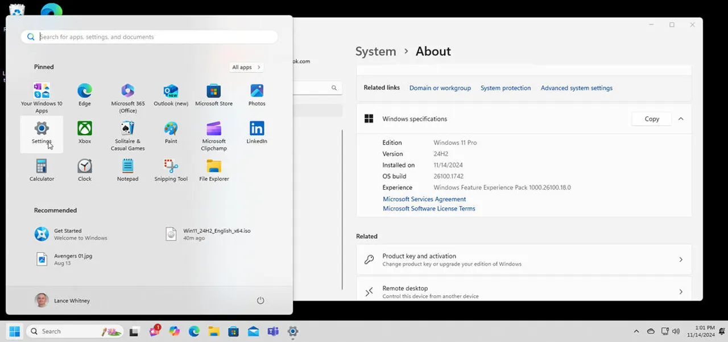Open File Explorer on the taskbar
Image resolution: width=728 pixels, height=342 pixels.
pyautogui.click(x=213, y=331)
